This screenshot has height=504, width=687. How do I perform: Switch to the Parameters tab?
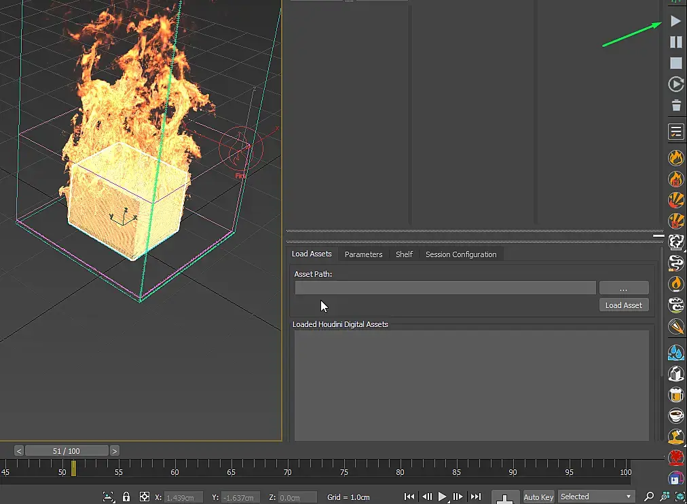tap(363, 254)
